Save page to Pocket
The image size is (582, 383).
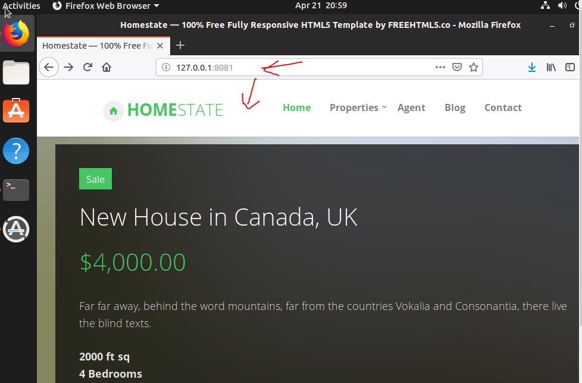click(457, 67)
